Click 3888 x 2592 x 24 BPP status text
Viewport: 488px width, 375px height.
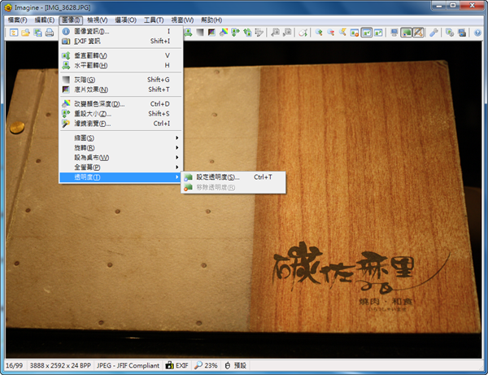pos(60,365)
